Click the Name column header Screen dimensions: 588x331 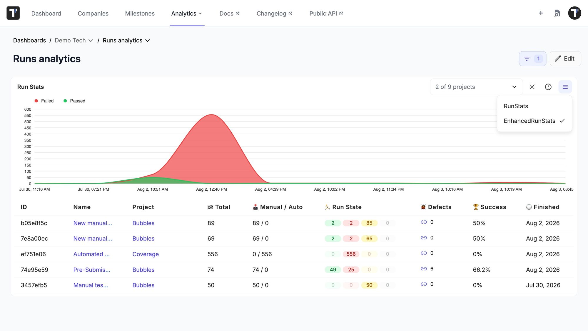click(x=82, y=207)
